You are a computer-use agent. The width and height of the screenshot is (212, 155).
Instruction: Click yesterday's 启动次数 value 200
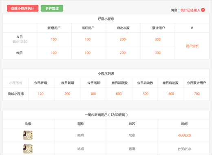tap(123, 53)
